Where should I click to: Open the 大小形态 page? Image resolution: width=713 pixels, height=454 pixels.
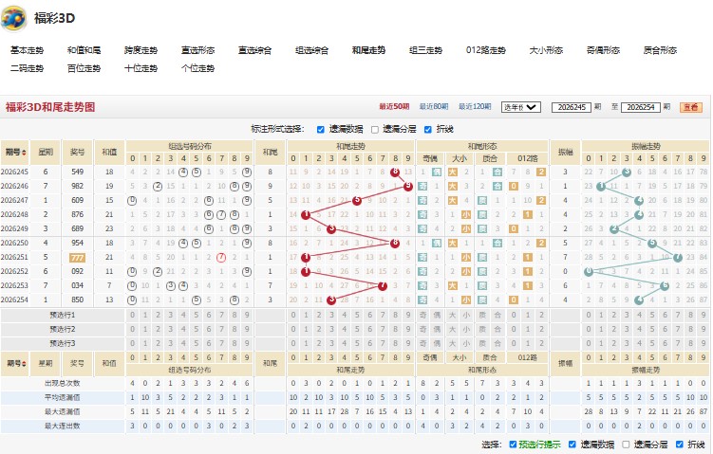point(546,50)
